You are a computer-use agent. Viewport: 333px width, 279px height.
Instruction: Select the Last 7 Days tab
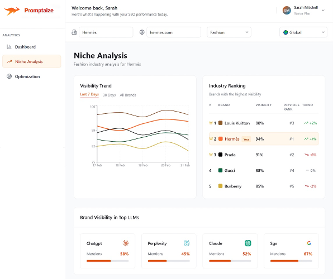coord(89,94)
